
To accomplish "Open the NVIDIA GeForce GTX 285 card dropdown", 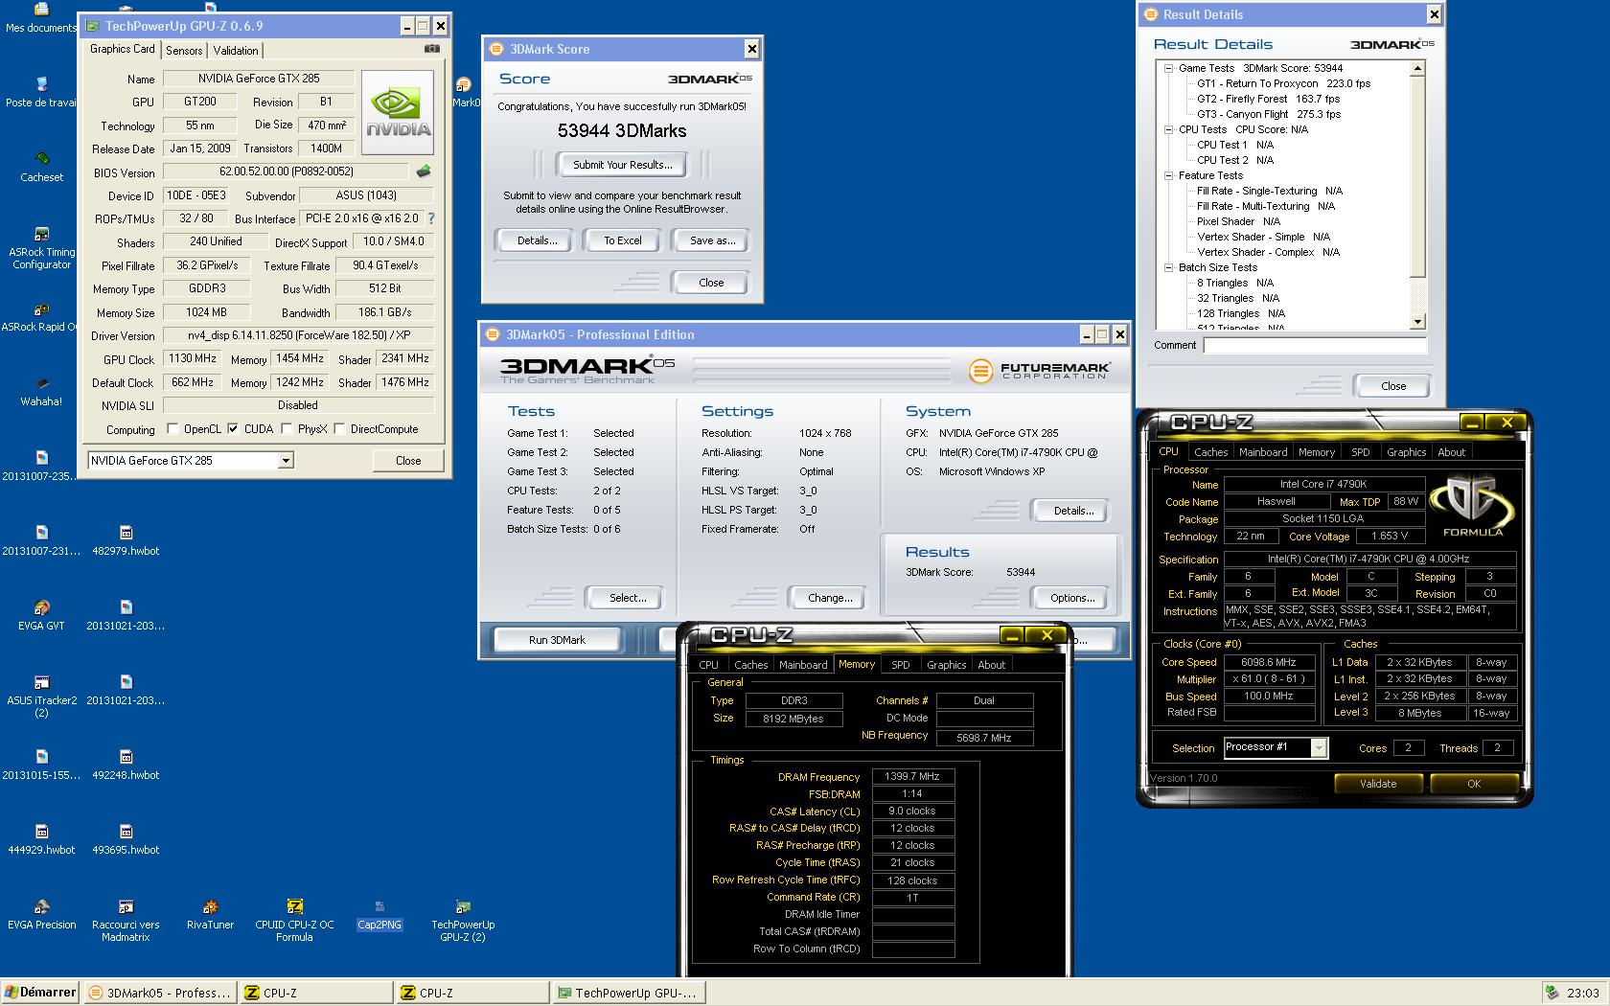I will coord(286,461).
